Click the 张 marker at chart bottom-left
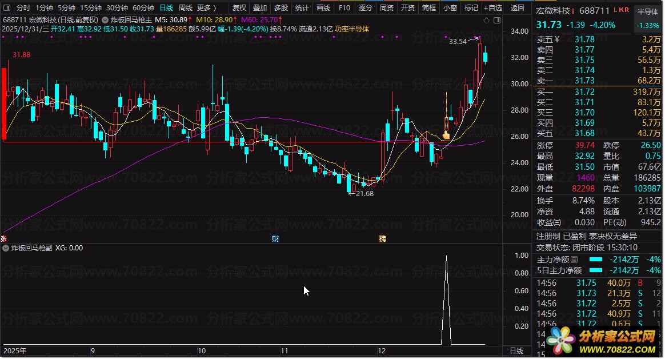 pos(3,238)
